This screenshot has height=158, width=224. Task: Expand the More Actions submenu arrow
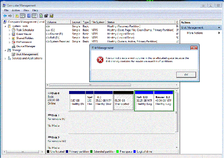(x=219, y=33)
